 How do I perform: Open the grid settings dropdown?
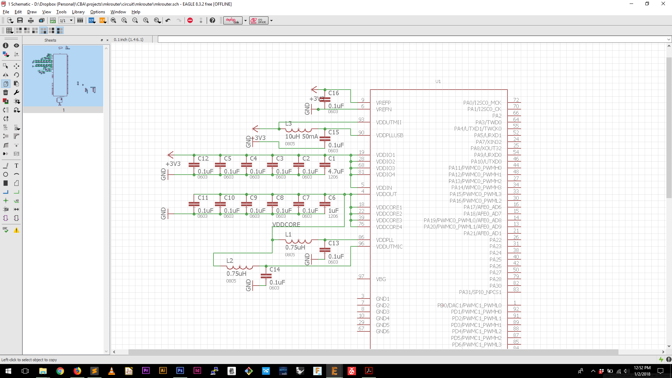pos(10,30)
